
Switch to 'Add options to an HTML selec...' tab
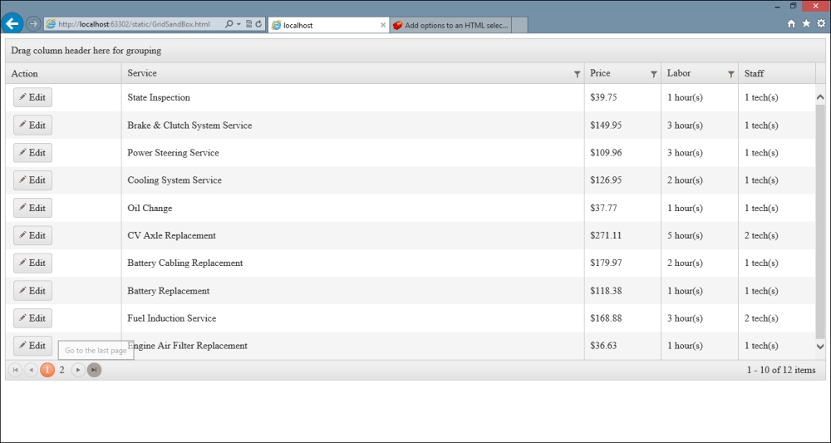[450, 25]
